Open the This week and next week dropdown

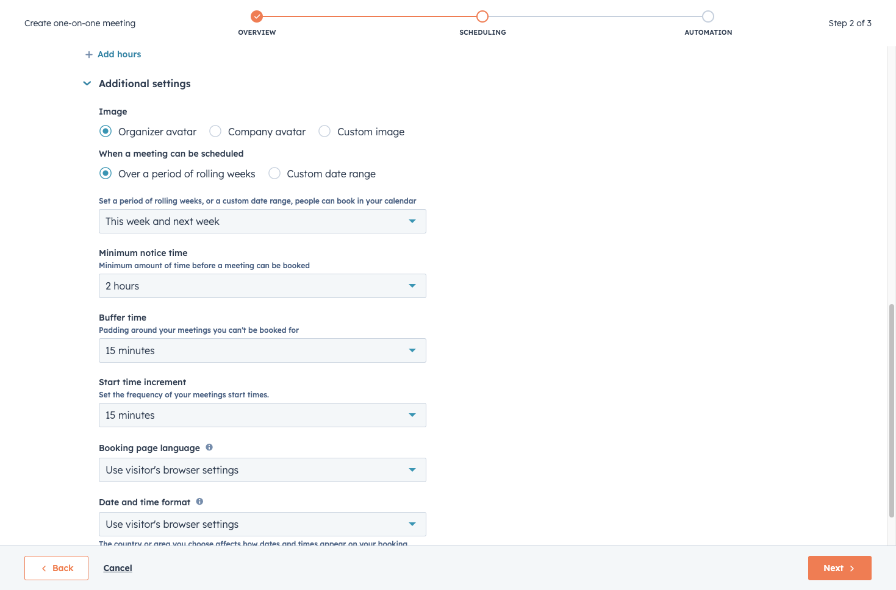click(x=262, y=221)
